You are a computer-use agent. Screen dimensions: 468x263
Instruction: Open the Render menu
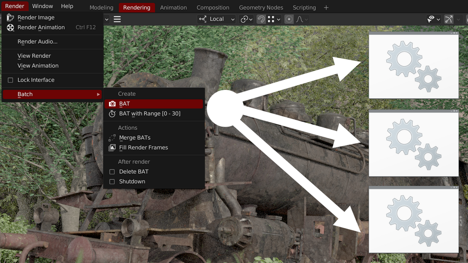click(x=14, y=6)
